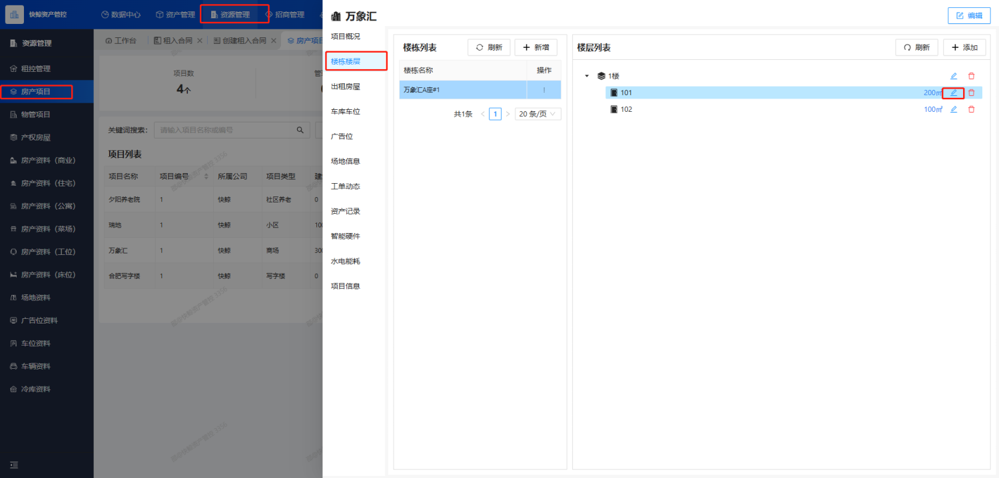The width and height of the screenshot is (999, 478).
Task: Open 冷库资料 in the sidebar
Action: (47, 389)
